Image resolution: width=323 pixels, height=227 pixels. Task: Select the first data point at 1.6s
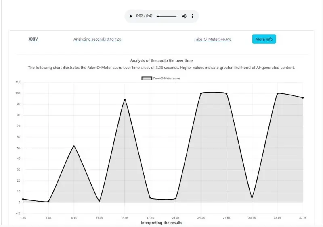click(23, 199)
